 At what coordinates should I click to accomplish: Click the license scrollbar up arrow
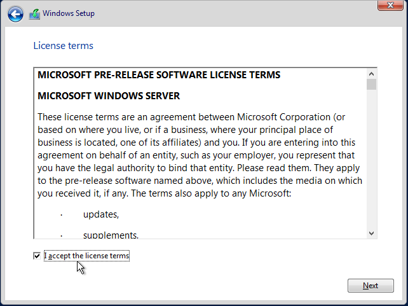click(x=371, y=73)
